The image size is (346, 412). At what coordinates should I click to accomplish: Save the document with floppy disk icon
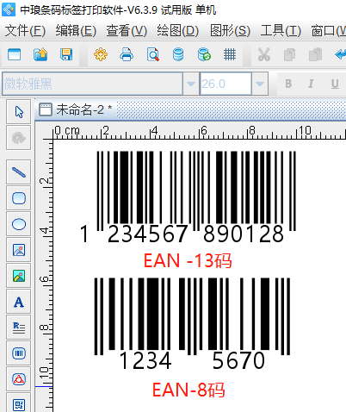pos(66,54)
